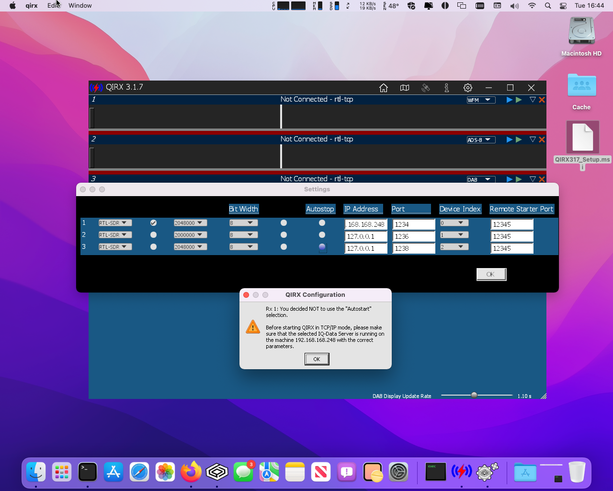
Task: Click OK in the Settings window
Action: (x=491, y=274)
